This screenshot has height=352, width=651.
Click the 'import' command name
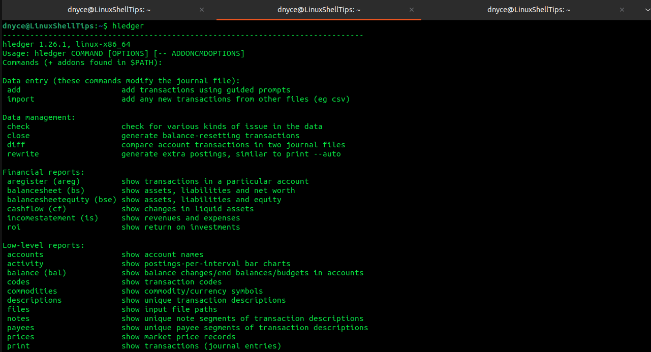(x=21, y=99)
